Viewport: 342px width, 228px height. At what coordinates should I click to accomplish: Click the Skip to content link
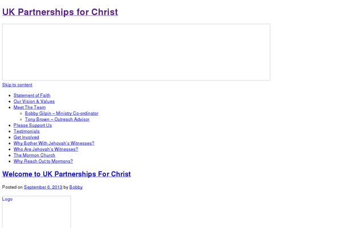[17, 85]
